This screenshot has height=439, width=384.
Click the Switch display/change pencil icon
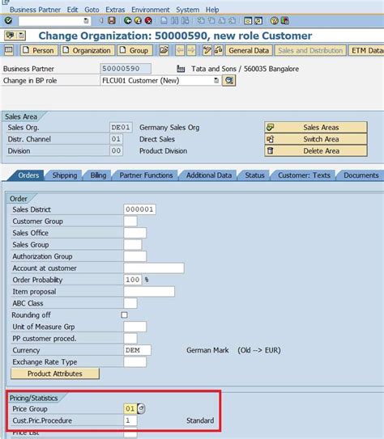(207, 50)
